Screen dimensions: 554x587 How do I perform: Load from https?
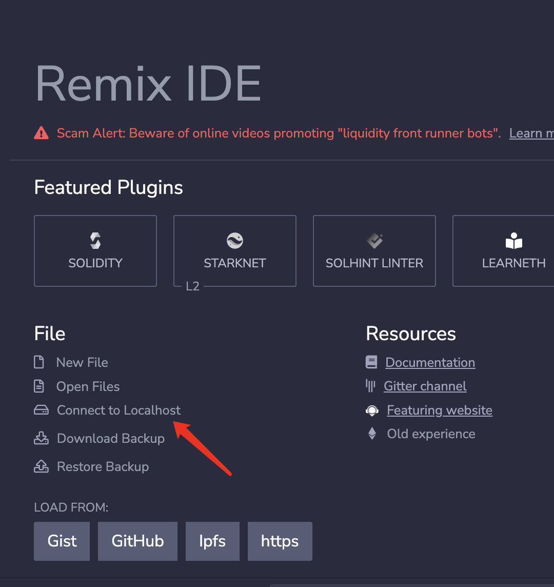(280, 541)
